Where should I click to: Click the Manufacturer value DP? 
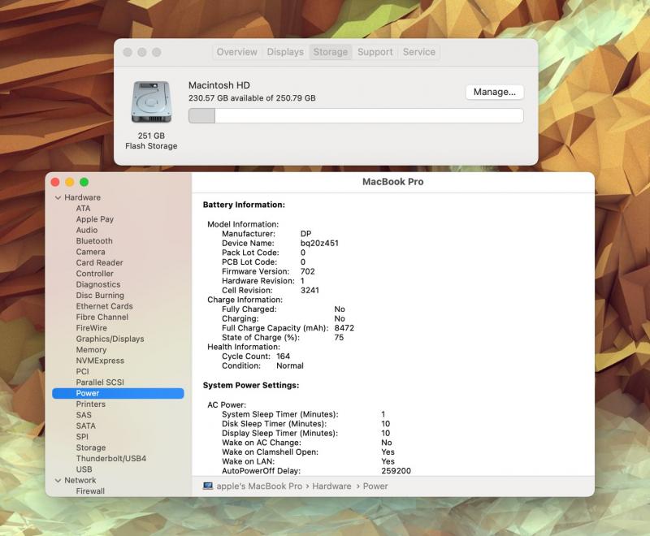pos(306,234)
